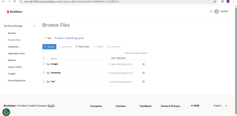Image resolution: width=237 pixels, height=116 pixels.
Task: View site information icon in address bar
Action: [x=21, y=1]
